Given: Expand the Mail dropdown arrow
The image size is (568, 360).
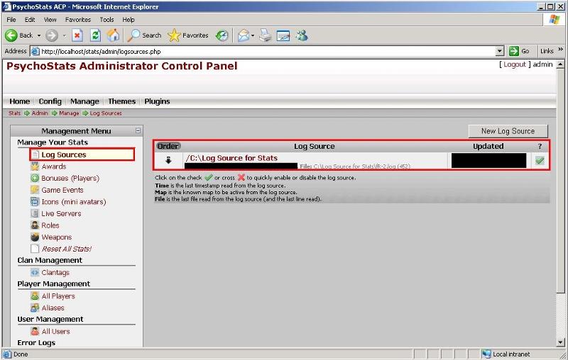Looking at the screenshot, I should [x=253, y=35].
